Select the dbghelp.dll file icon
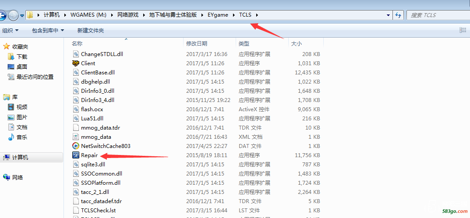 click(x=76, y=82)
